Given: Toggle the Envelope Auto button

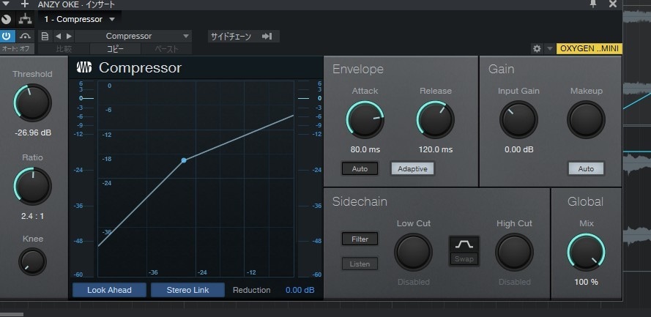Looking at the screenshot, I should pos(360,168).
